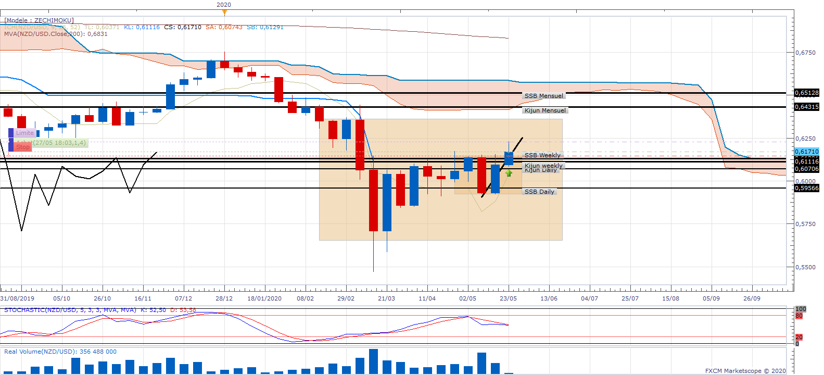The width and height of the screenshot is (824, 375).
Task: Click the STOCHASTIC(NZD/USD, 5, 3, 3) indicator label
Action: point(70,310)
